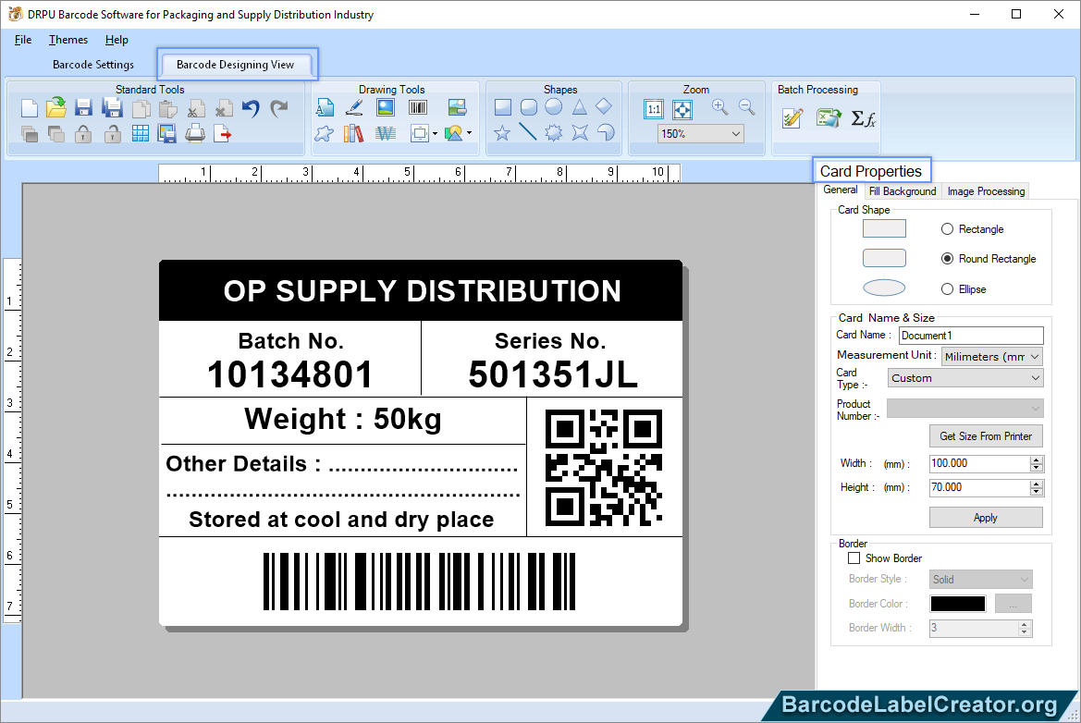The image size is (1081, 723).
Task: Enable the Show Border checkbox
Action: tap(854, 558)
